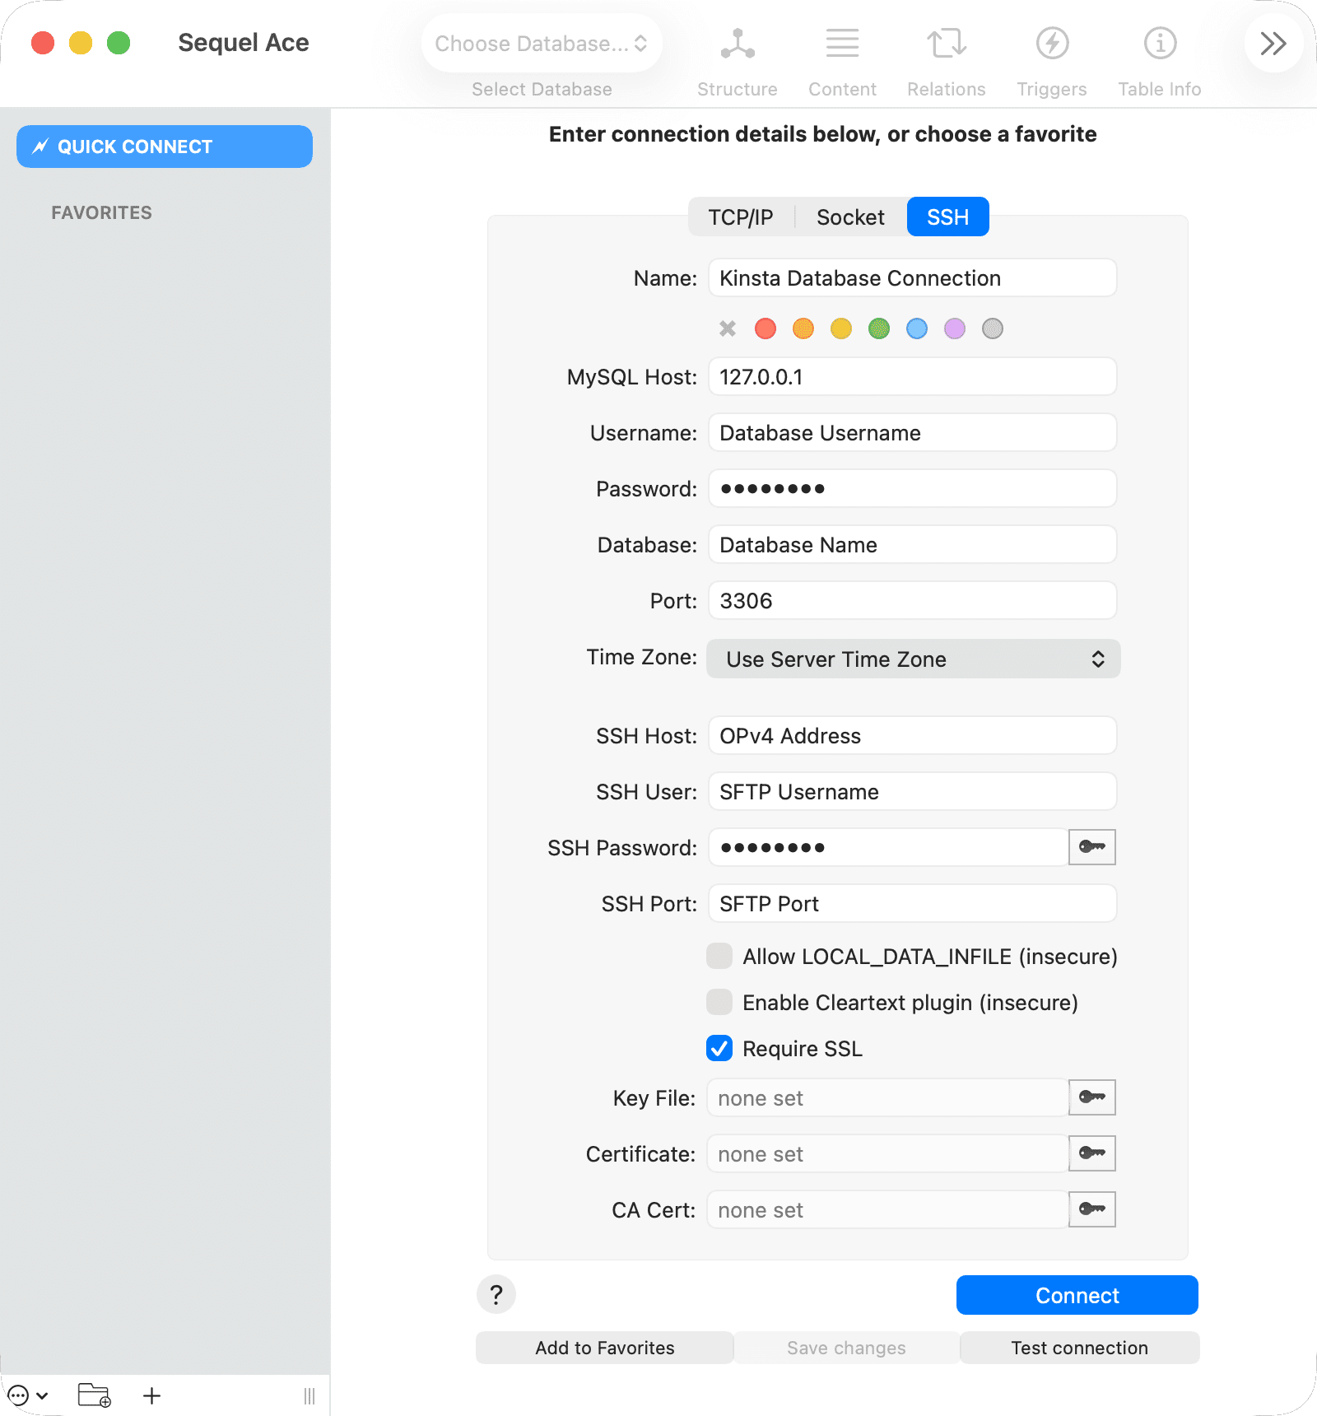Click the key icon beside Key File
Screen dimensions: 1317x1416
[1092, 1097]
